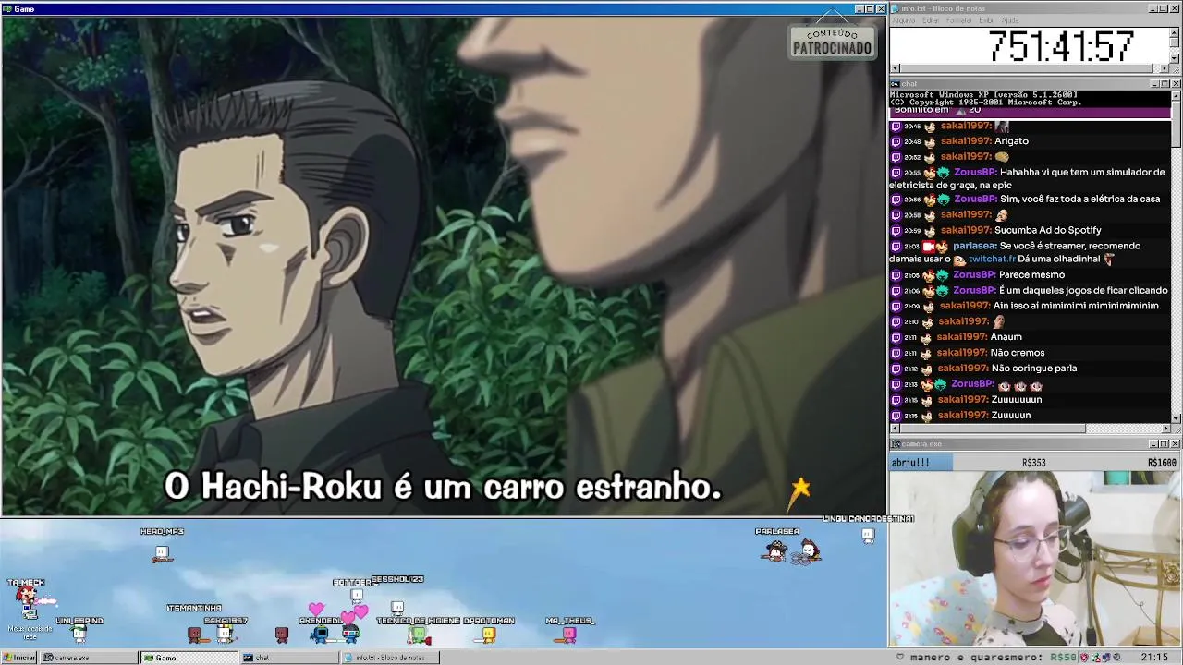
Task: Open the Editar menu in Bloco de notas
Action: (x=931, y=20)
